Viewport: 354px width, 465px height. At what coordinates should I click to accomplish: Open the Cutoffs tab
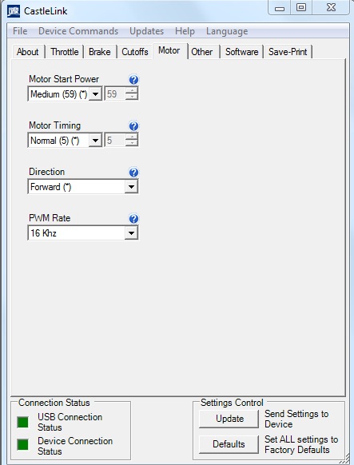coord(135,52)
